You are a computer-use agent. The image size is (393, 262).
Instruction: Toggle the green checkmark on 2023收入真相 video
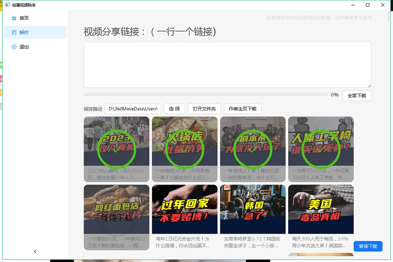coord(116,148)
